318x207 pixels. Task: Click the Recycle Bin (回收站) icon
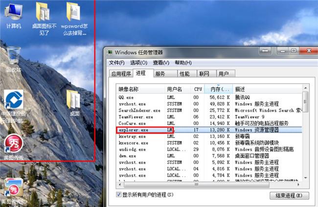coord(14,59)
